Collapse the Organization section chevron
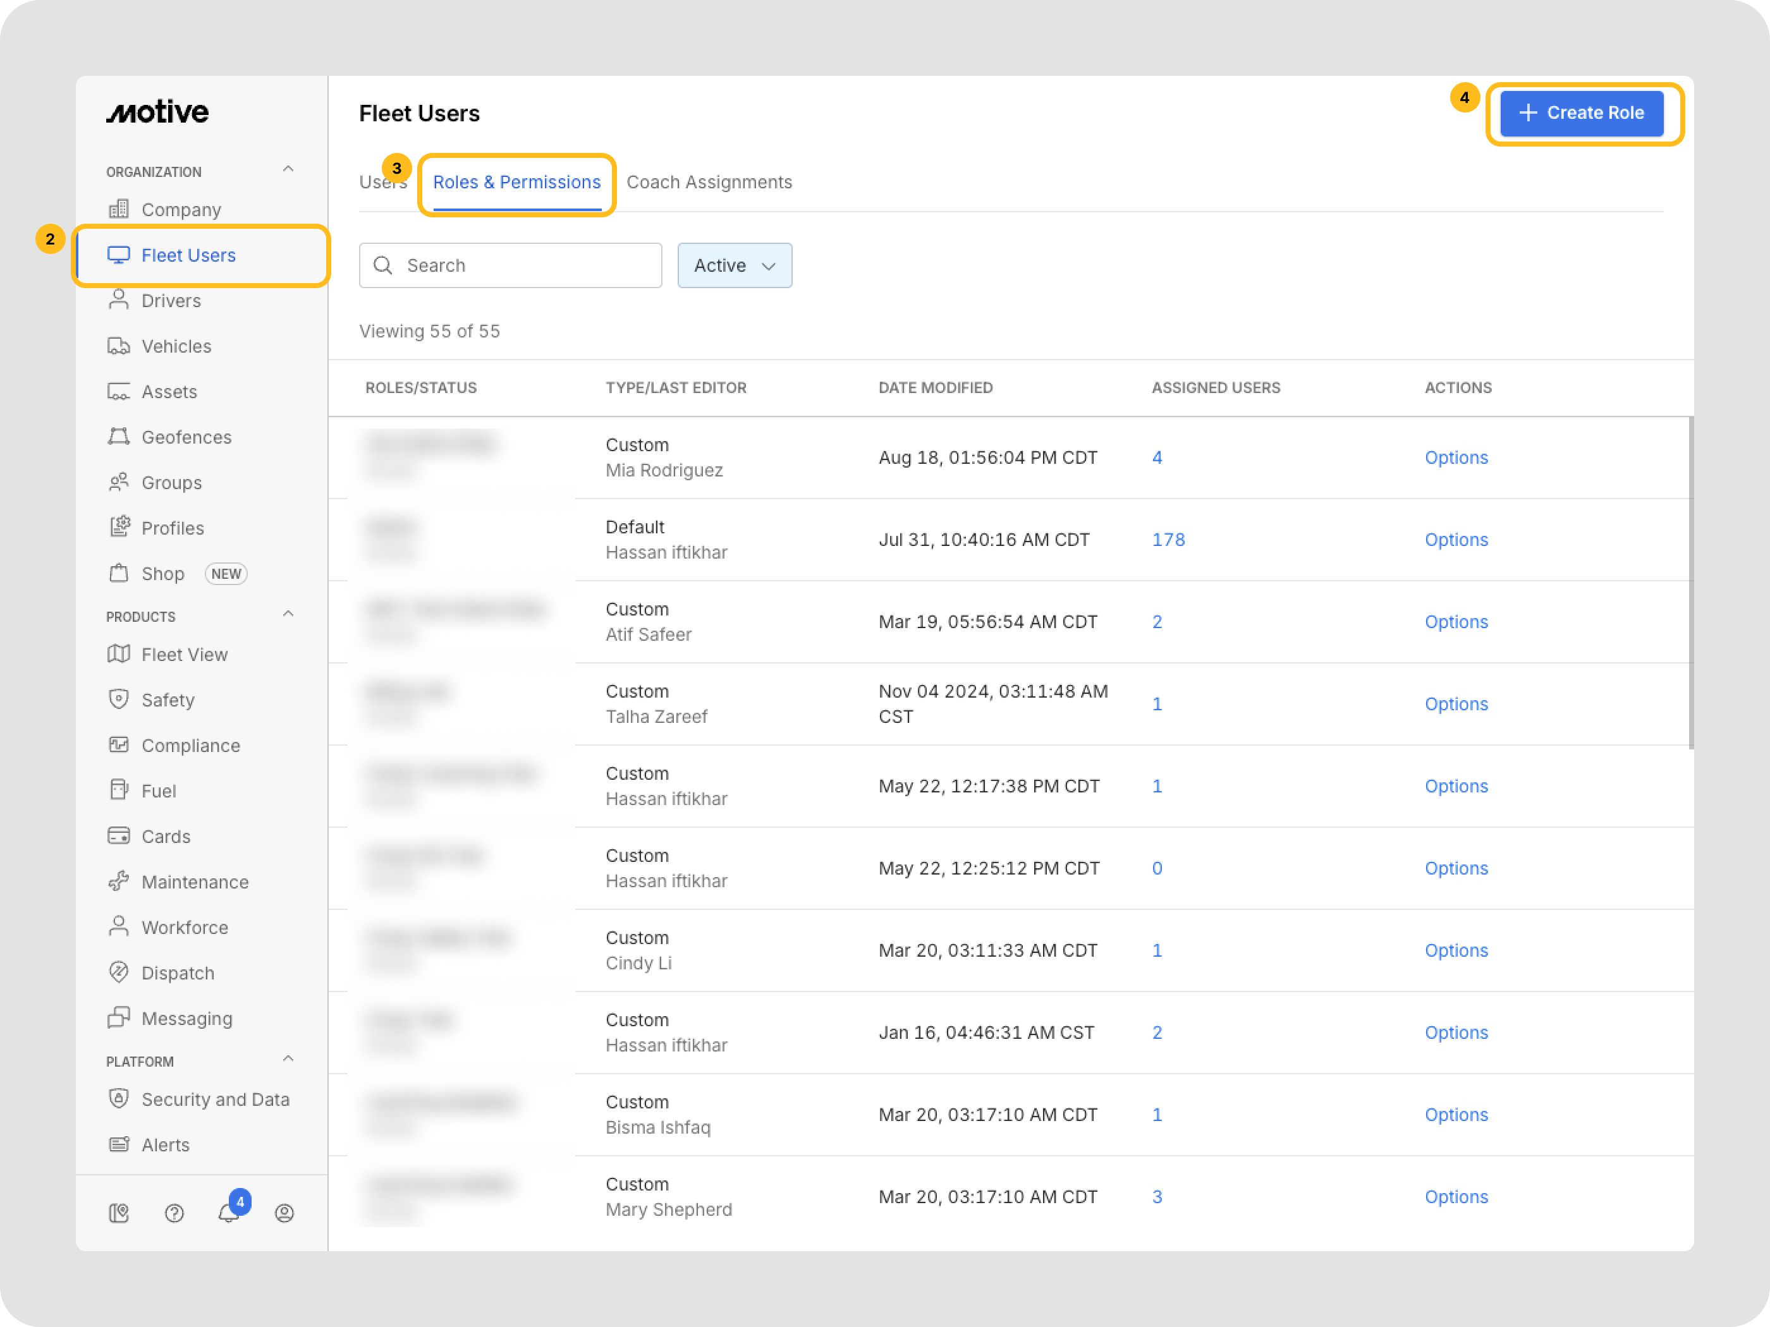The height and width of the screenshot is (1327, 1770). (x=288, y=169)
